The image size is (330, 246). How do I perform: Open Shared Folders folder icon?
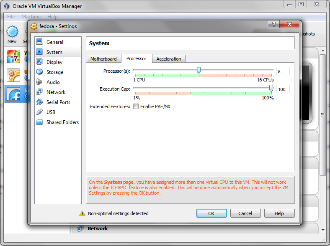39,122
